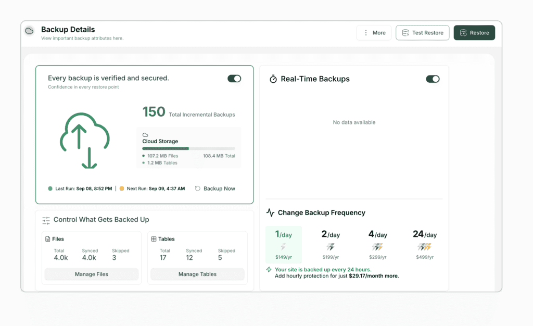Click Last Run: Sep 08, 8:52 PM
The height and width of the screenshot is (326, 533).
click(84, 189)
